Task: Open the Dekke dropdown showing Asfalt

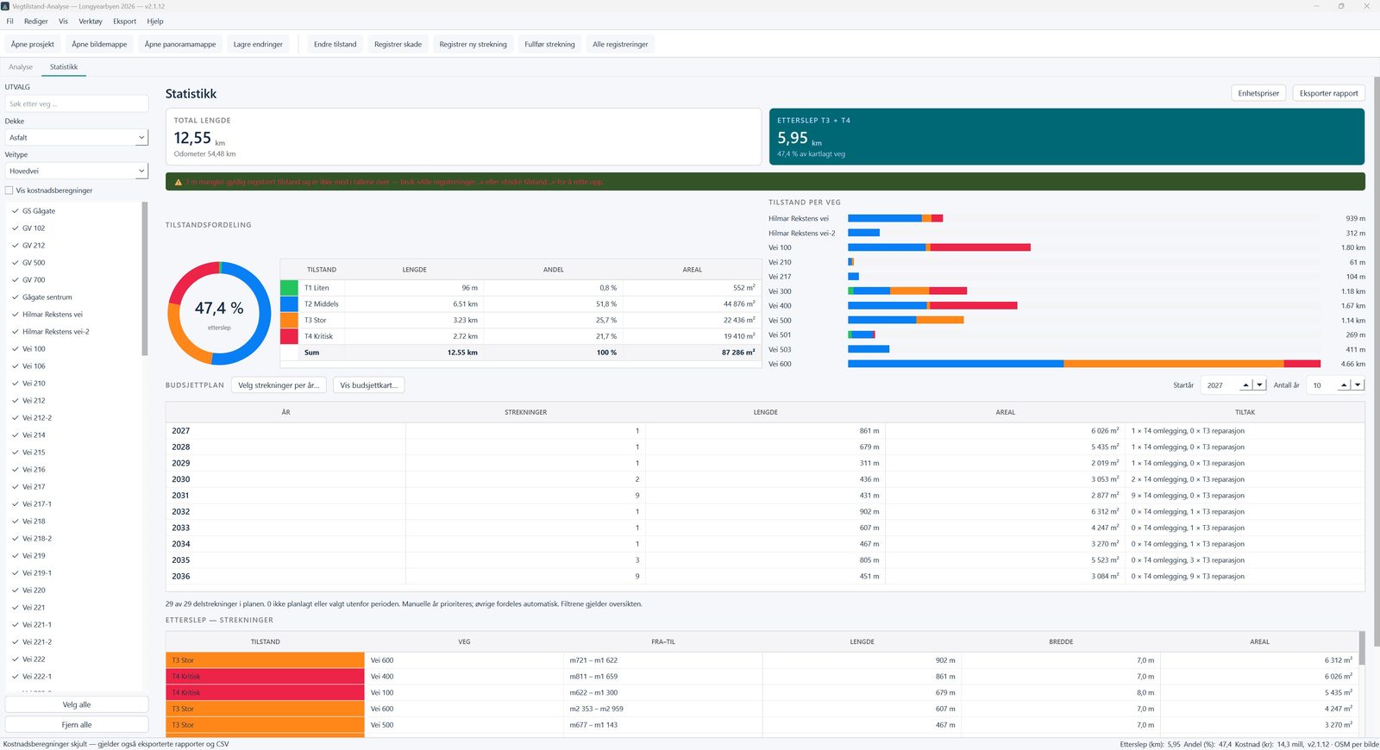Action: pos(77,137)
